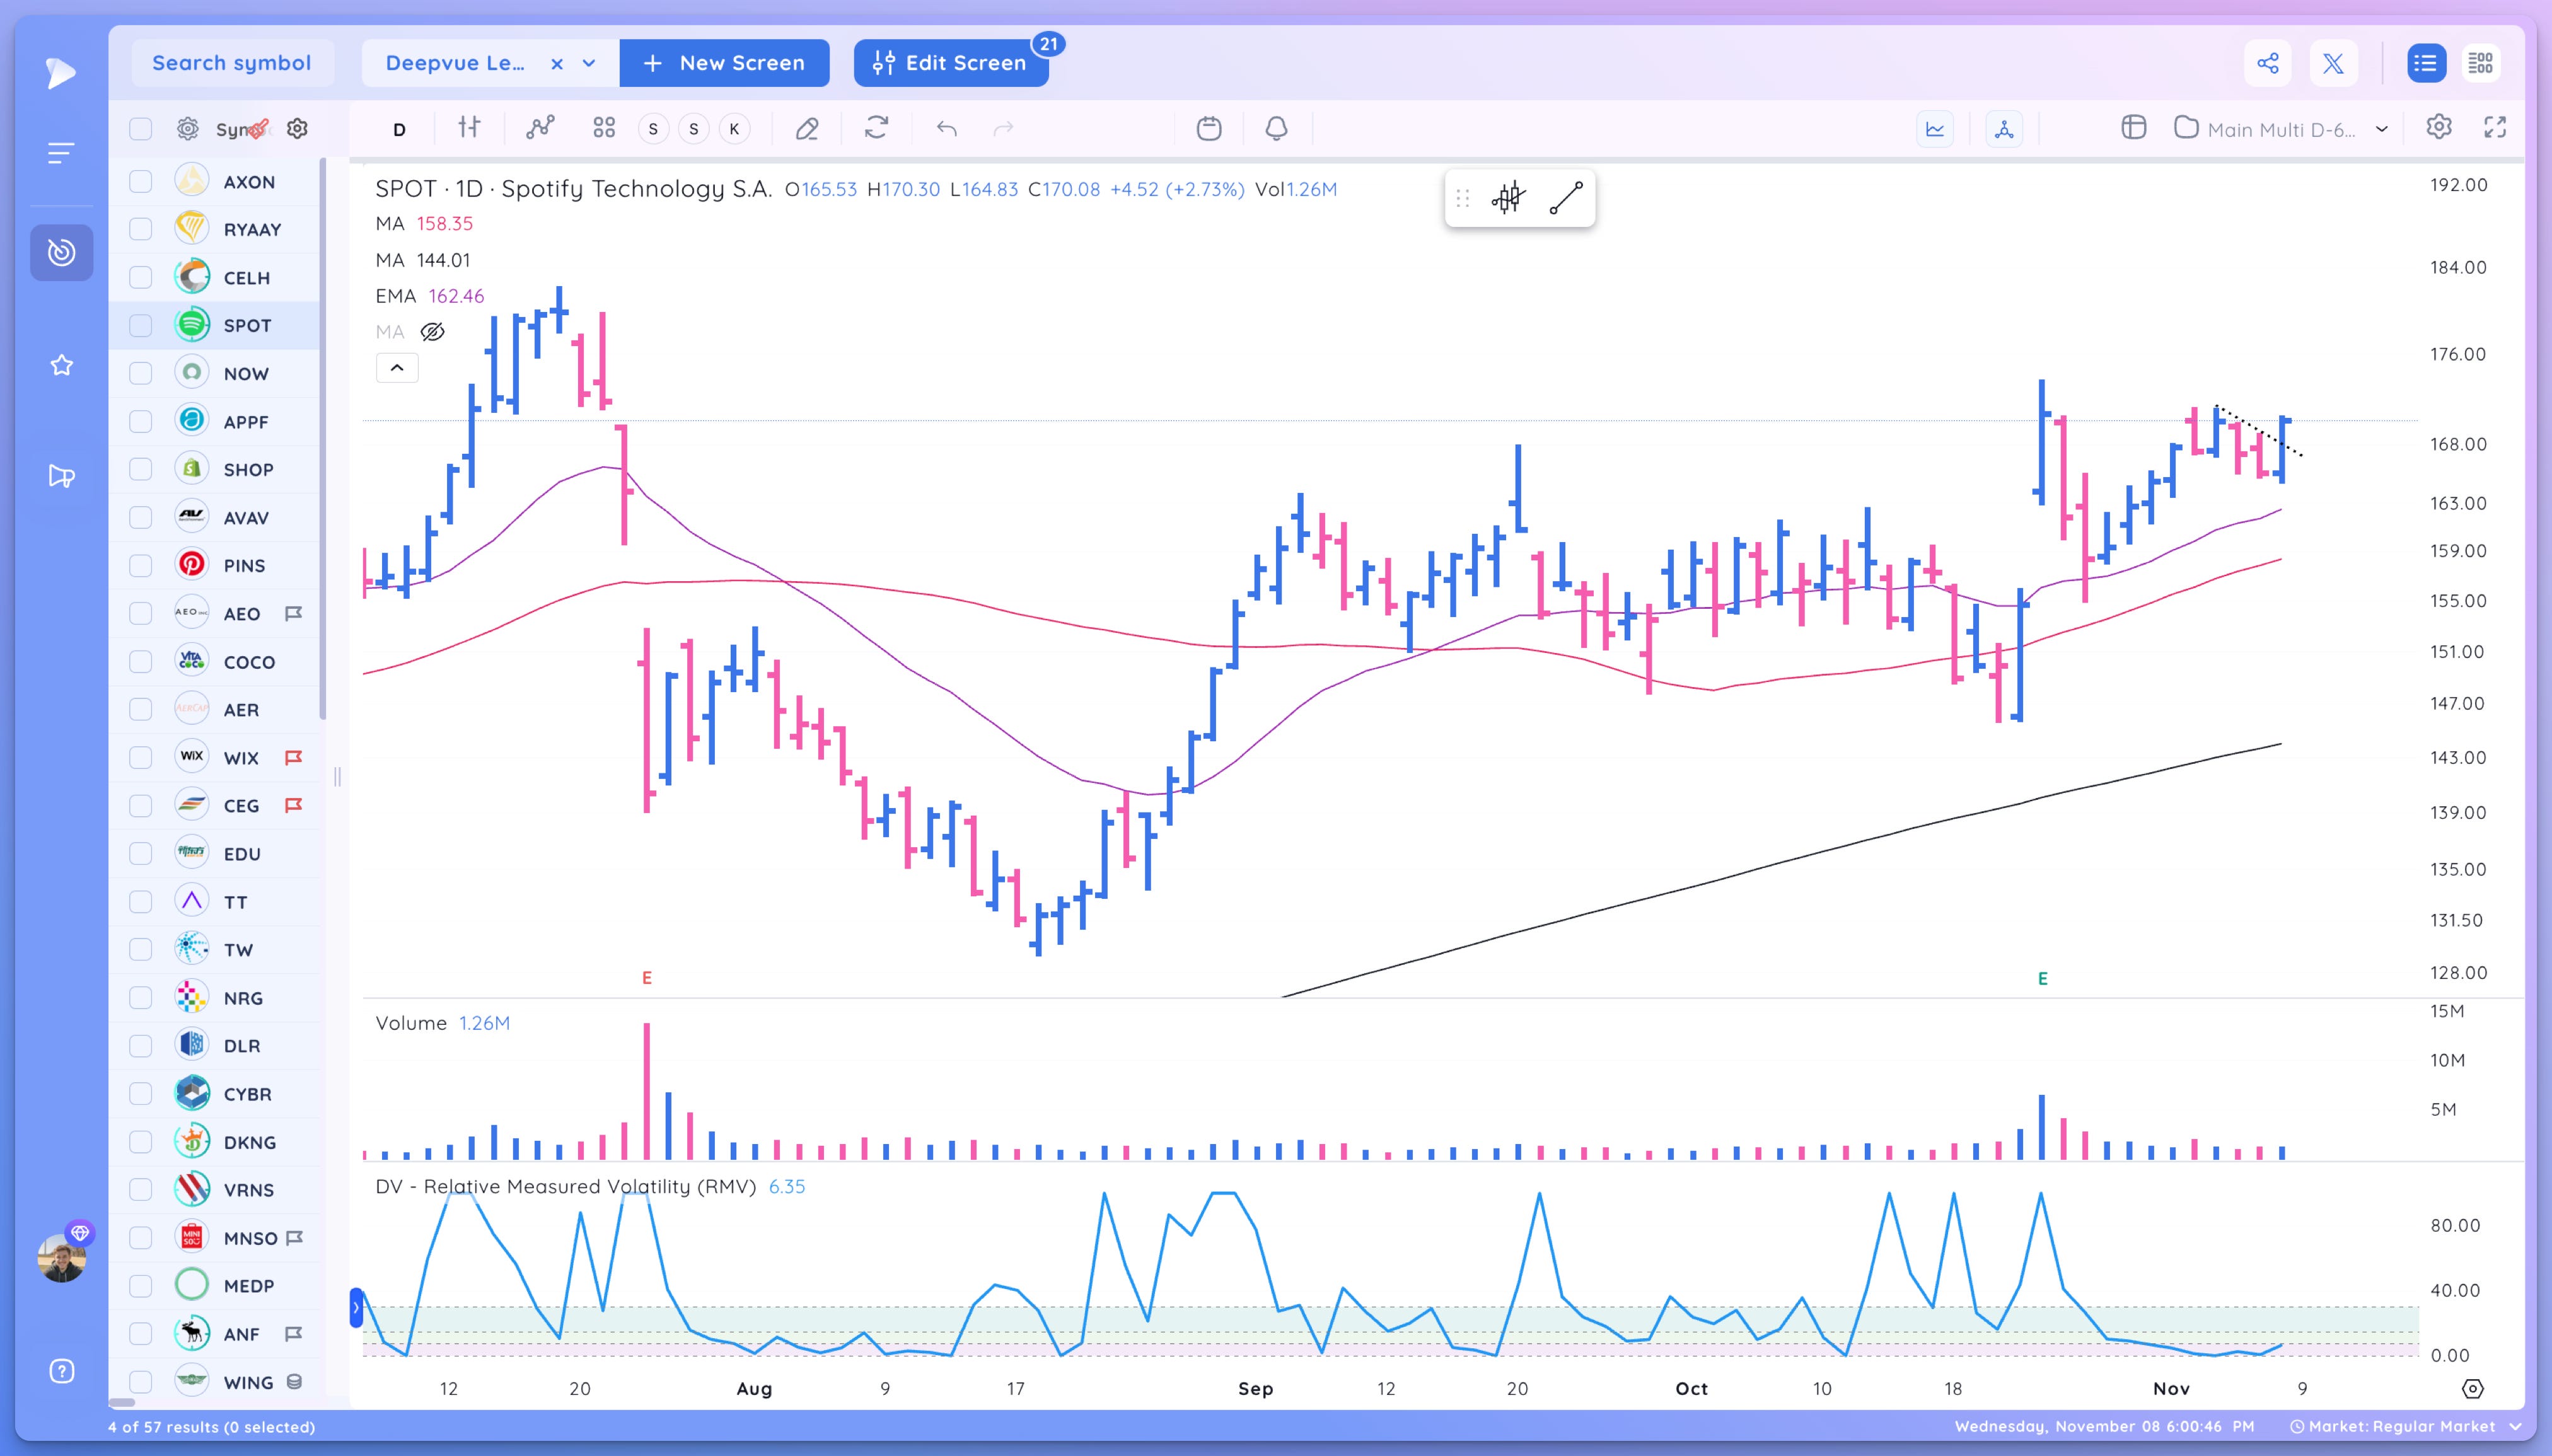
Task: Click the symbol list horizontal scrollbar
Action: pos(122,1402)
